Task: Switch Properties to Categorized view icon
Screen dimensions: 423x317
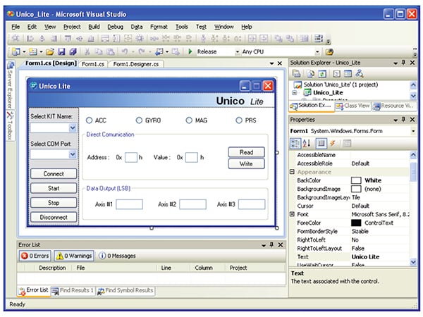Action: (295, 143)
